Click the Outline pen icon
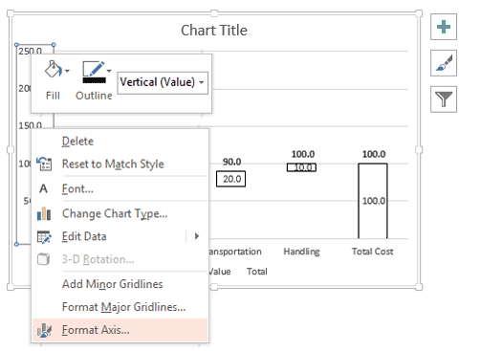 click(x=94, y=72)
